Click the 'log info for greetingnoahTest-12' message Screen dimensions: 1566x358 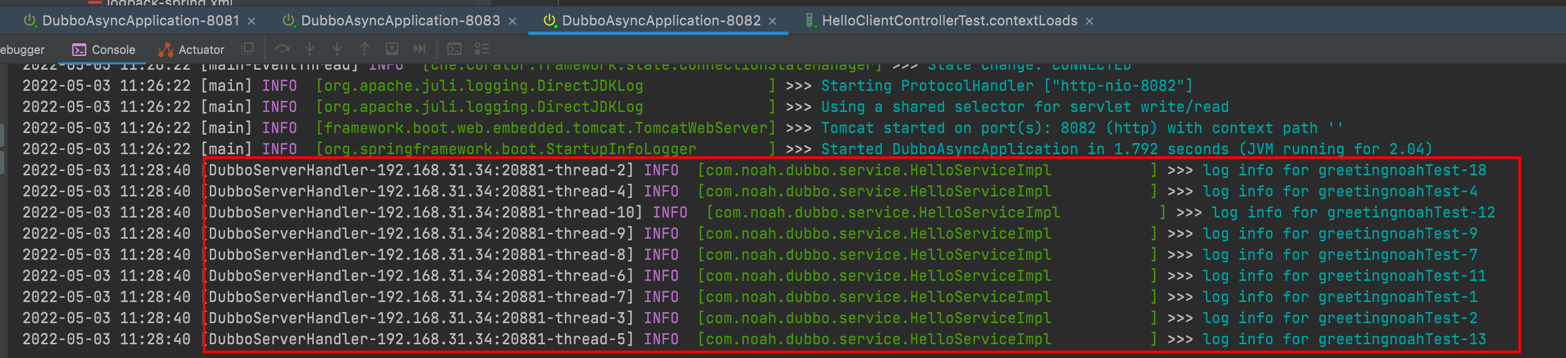(1353, 213)
